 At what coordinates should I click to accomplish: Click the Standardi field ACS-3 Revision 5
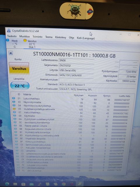point(97,85)
